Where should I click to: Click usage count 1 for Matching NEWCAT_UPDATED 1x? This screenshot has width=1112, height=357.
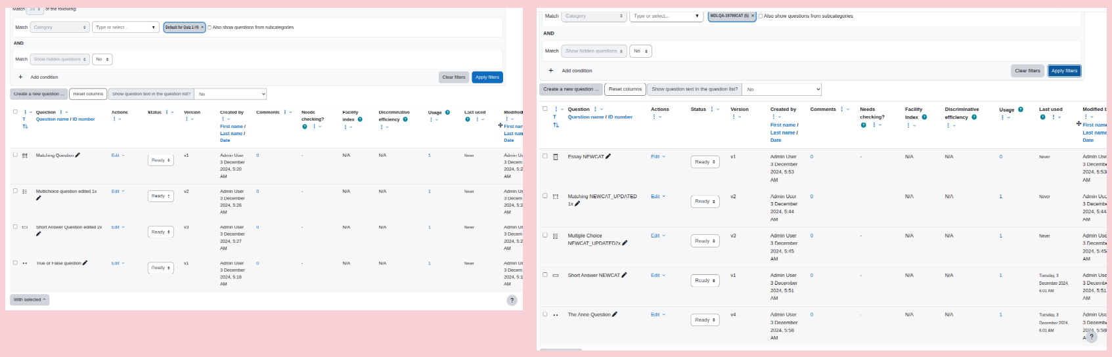[x=1000, y=196]
